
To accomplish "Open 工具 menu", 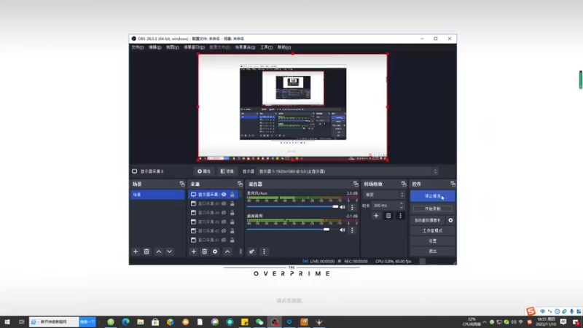I will click(266, 47).
